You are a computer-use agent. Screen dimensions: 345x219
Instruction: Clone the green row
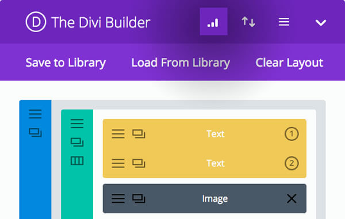pos(77,142)
